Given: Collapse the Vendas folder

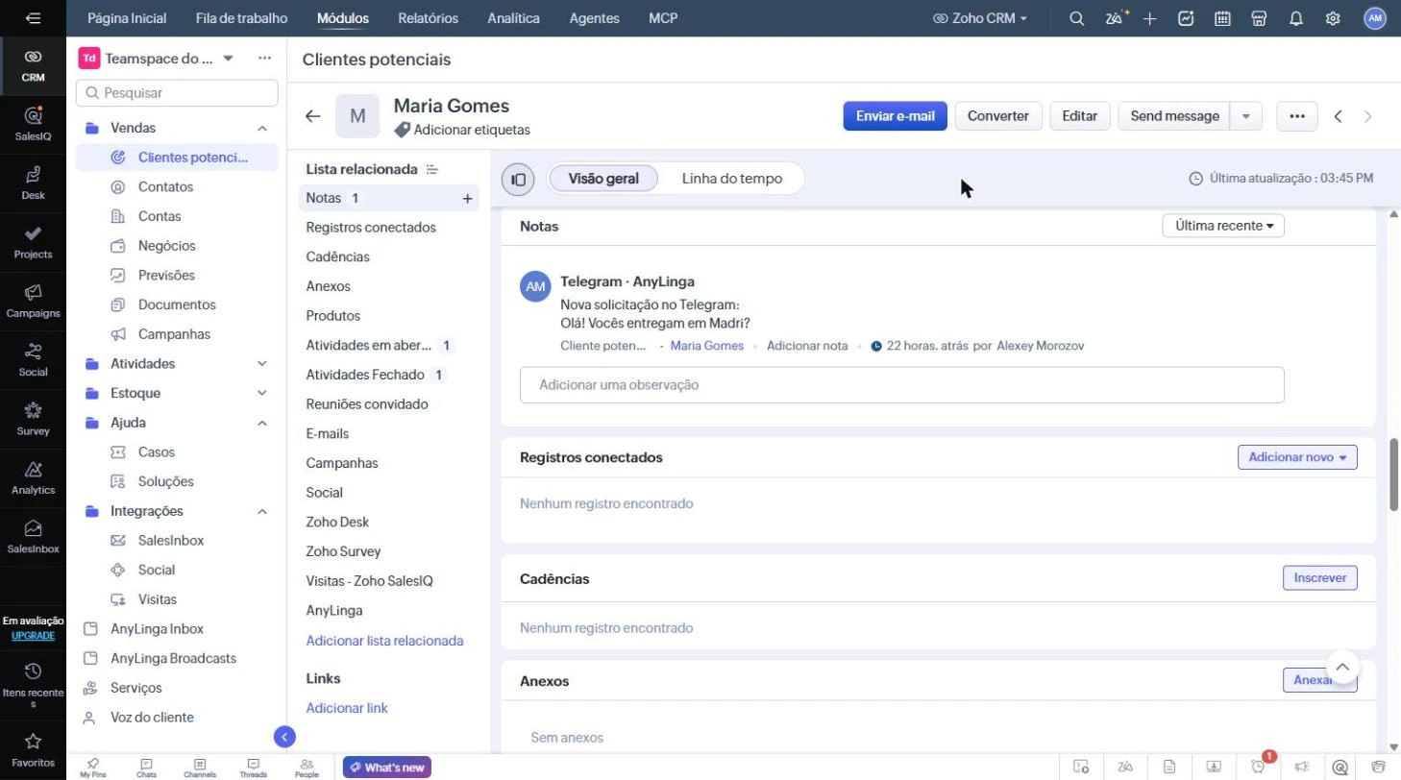Looking at the screenshot, I should 261,128.
